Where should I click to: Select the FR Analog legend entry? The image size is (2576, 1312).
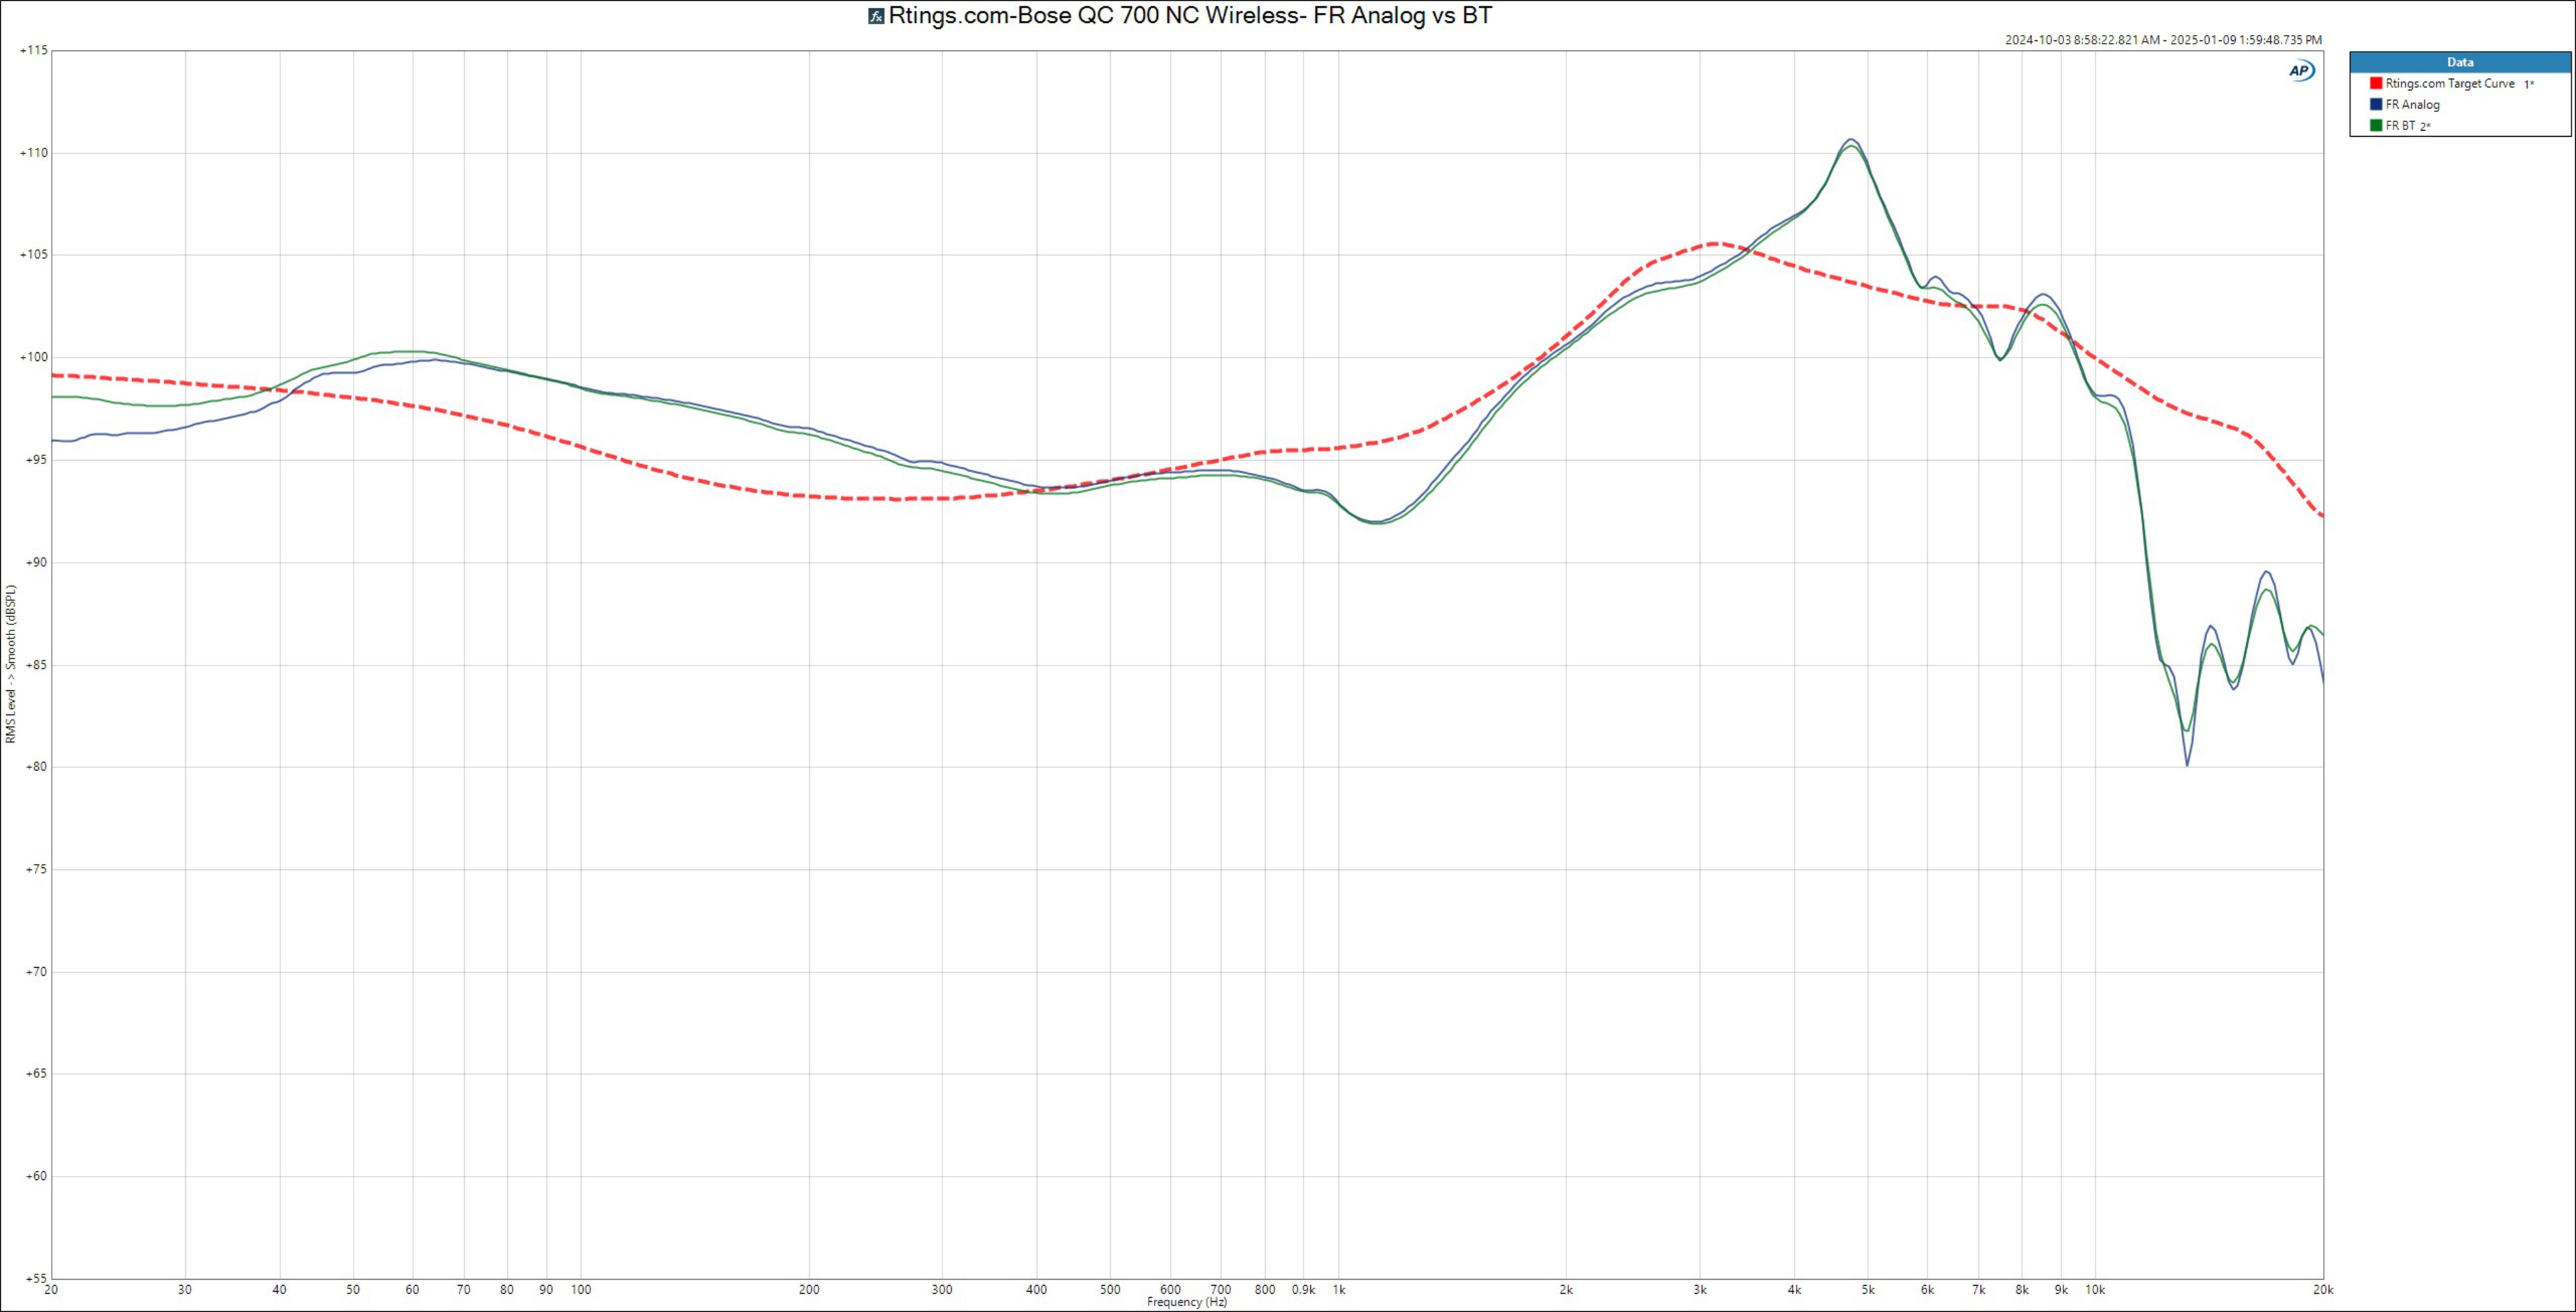2412,105
